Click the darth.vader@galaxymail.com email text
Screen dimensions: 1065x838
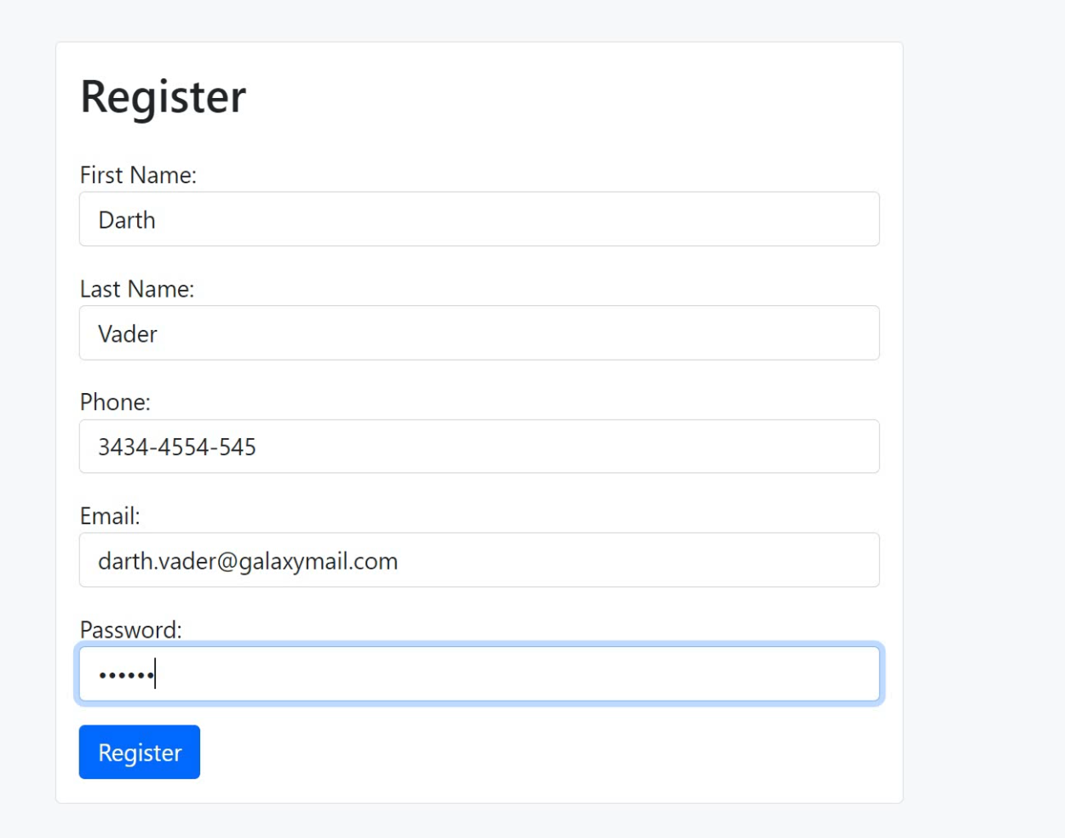(x=248, y=561)
